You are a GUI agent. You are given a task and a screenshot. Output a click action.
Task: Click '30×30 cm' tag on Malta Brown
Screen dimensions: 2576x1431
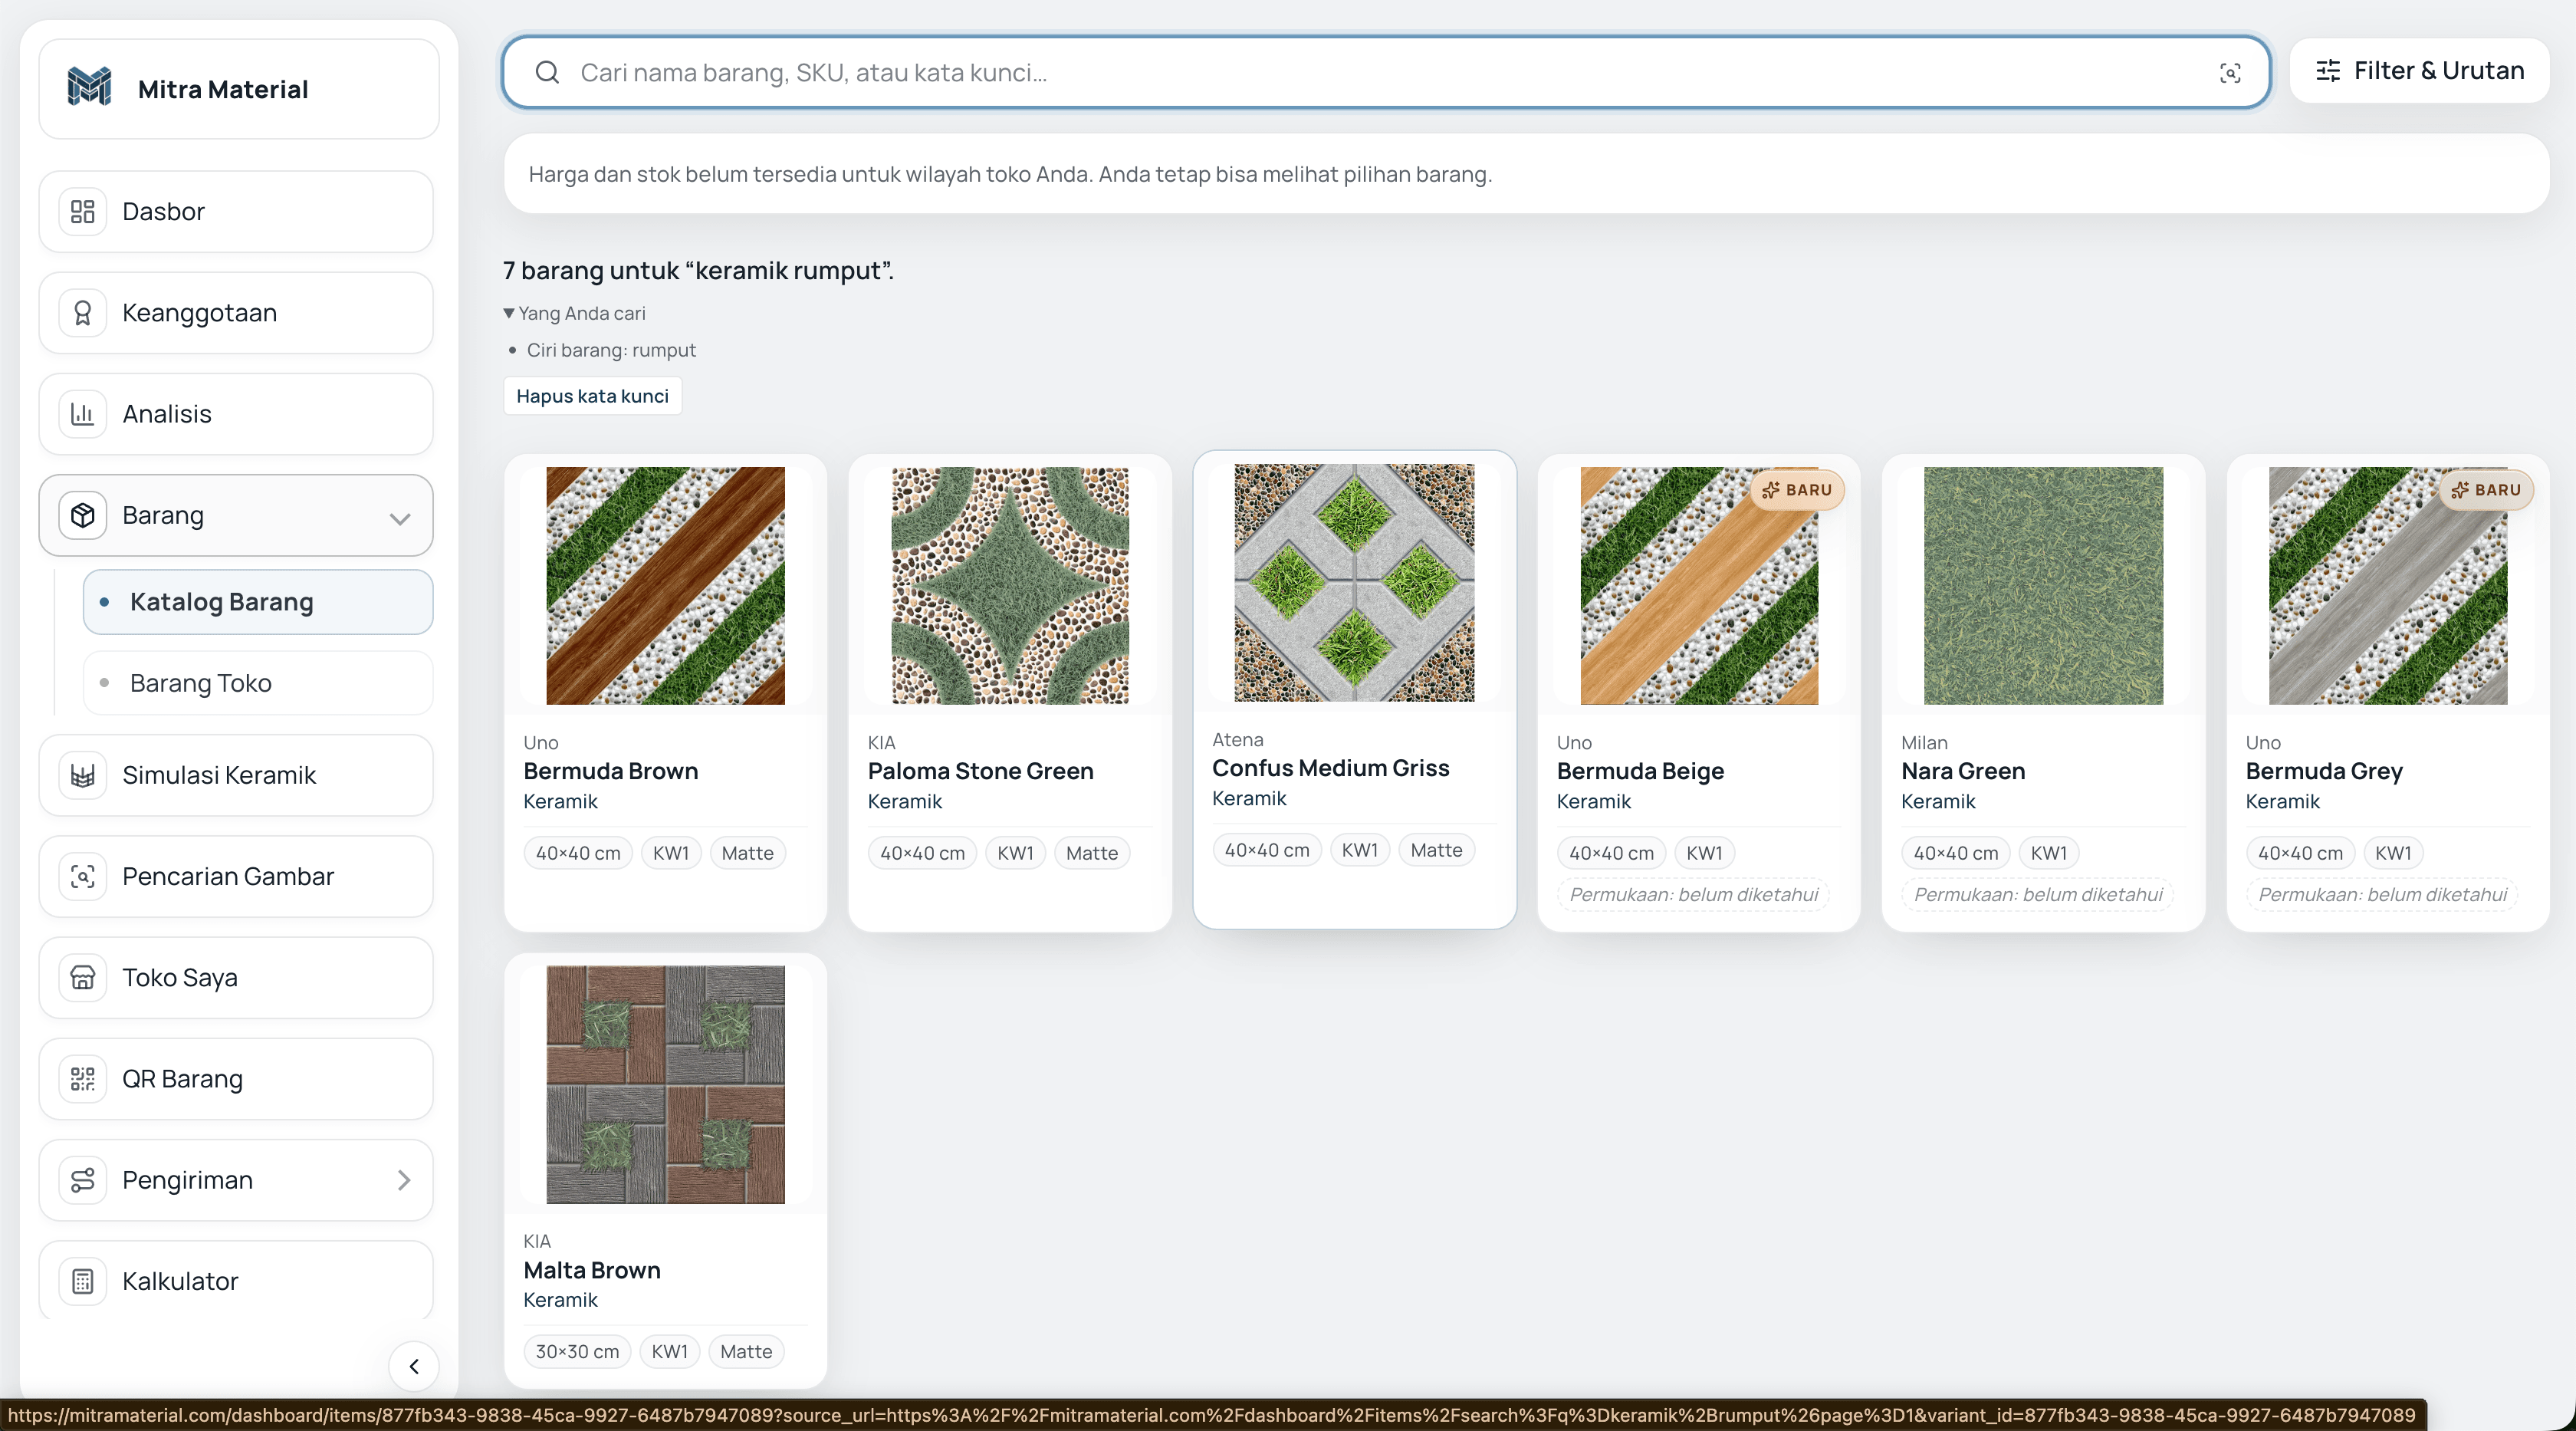(x=577, y=1352)
